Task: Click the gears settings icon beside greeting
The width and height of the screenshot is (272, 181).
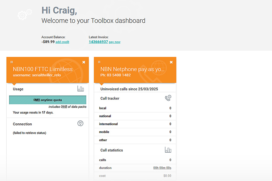Action: [x=24, y=14]
